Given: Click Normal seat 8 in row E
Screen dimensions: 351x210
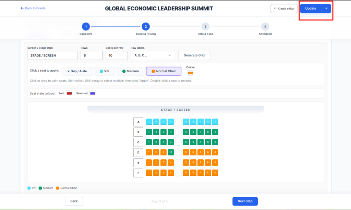Looking at the screenshot, I should (208, 163).
